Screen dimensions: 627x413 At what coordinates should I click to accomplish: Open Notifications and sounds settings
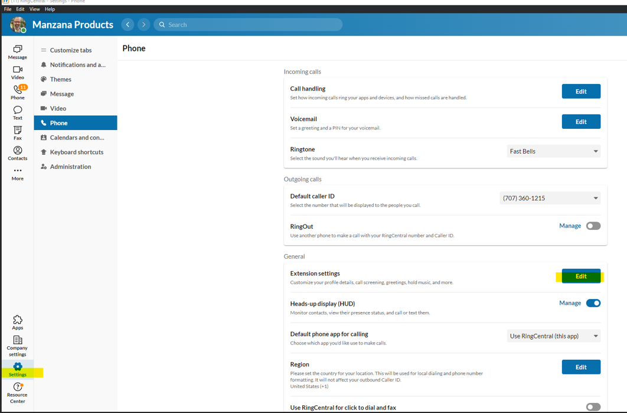pyautogui.click(x=75, y=65)
